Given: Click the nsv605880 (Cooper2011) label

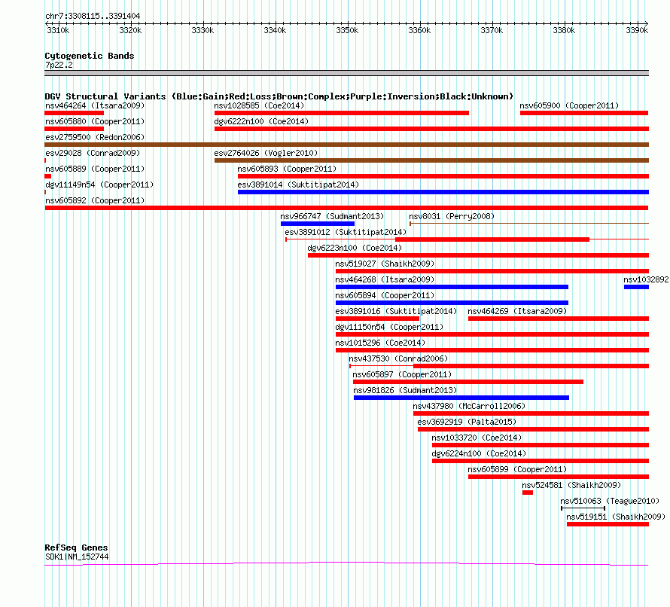Looking at the screenshot, I should click(x=95, y=121).
